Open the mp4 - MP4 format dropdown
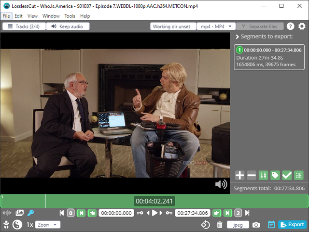 (x=216, y=26)
